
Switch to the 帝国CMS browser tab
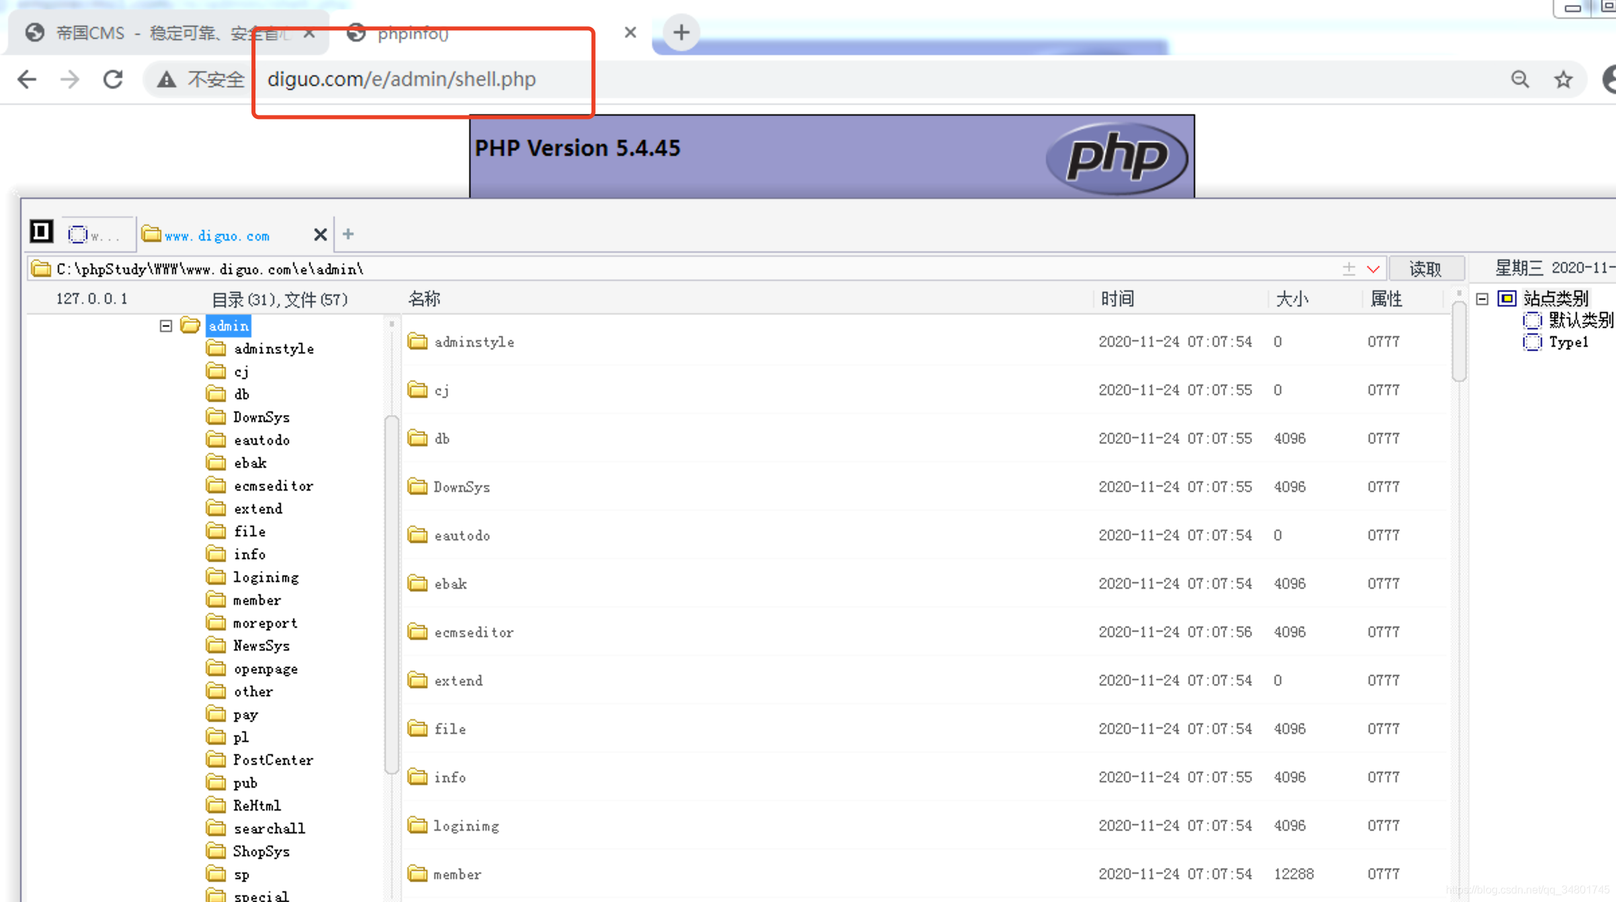click(x=169, y=32)
